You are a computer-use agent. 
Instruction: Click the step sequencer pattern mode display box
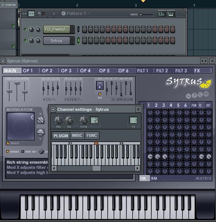pyautogui.click(x=31, y=14)
